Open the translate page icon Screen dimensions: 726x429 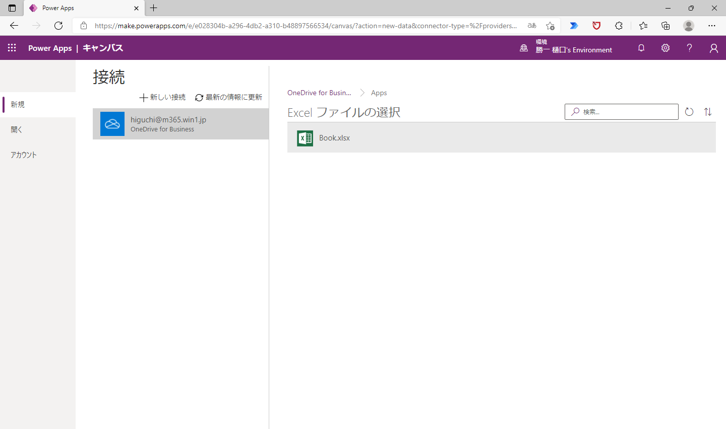(x=532, y=26)
